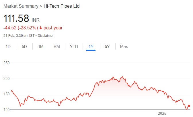Image resolution: width=193 pixels, height=117 pixels.
Task: Switch to the 1D range tab
Action: pos(8,47)
